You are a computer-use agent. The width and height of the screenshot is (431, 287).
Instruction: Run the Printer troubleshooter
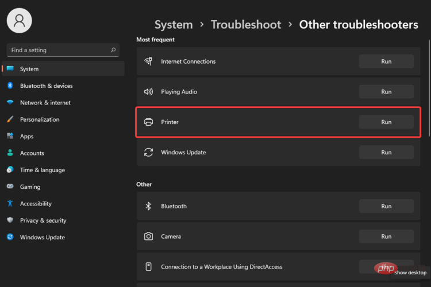(x=386, y=122)
